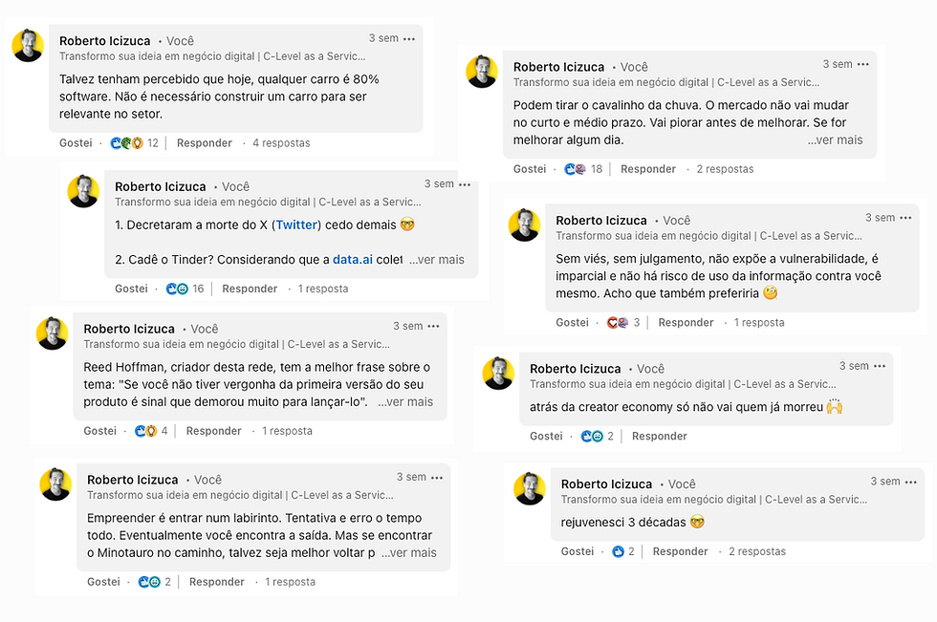The image size is (937, 622).
Task: Click the profile avatar on the Minotauro comment
Action: (x=55, y=484)
